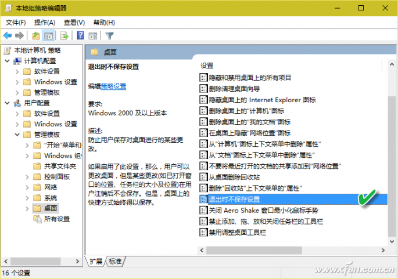Click policy icon beside 从桌面删除回收站
Viewport: 398px width, 279px height.
click(x=203, y=177)
